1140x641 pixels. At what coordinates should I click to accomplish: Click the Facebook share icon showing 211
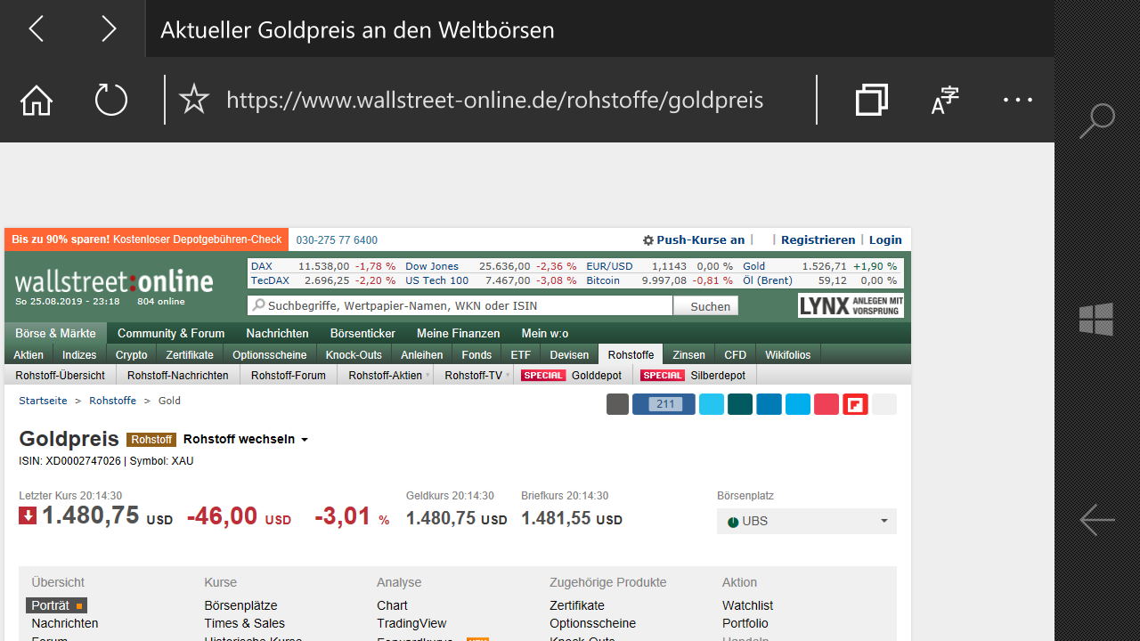coord(664,404)
